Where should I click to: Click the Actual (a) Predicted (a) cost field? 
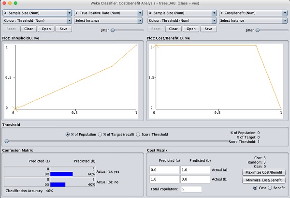point(164,170)
